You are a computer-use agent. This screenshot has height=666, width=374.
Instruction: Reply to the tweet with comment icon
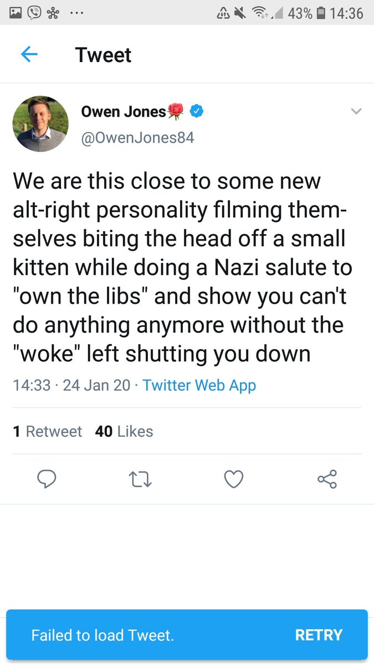pos(47,478)
